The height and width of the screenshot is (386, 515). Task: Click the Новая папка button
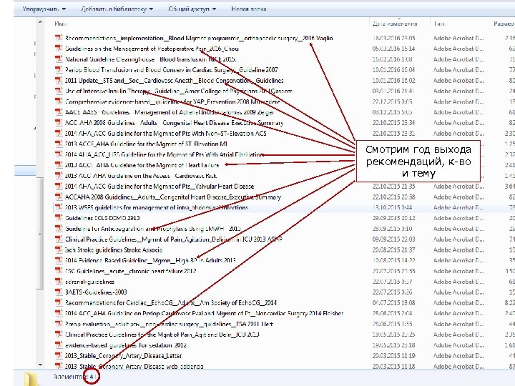(249, 9)
